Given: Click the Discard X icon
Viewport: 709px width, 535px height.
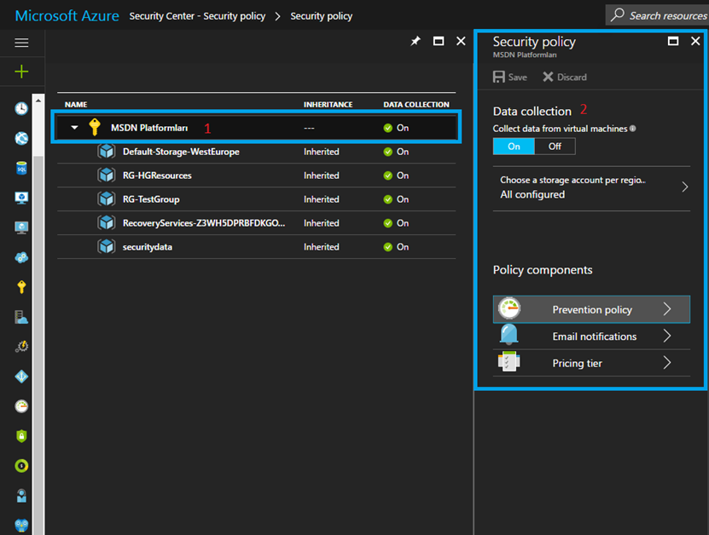Looking at the screenshot, I should (x=548, y=77).
